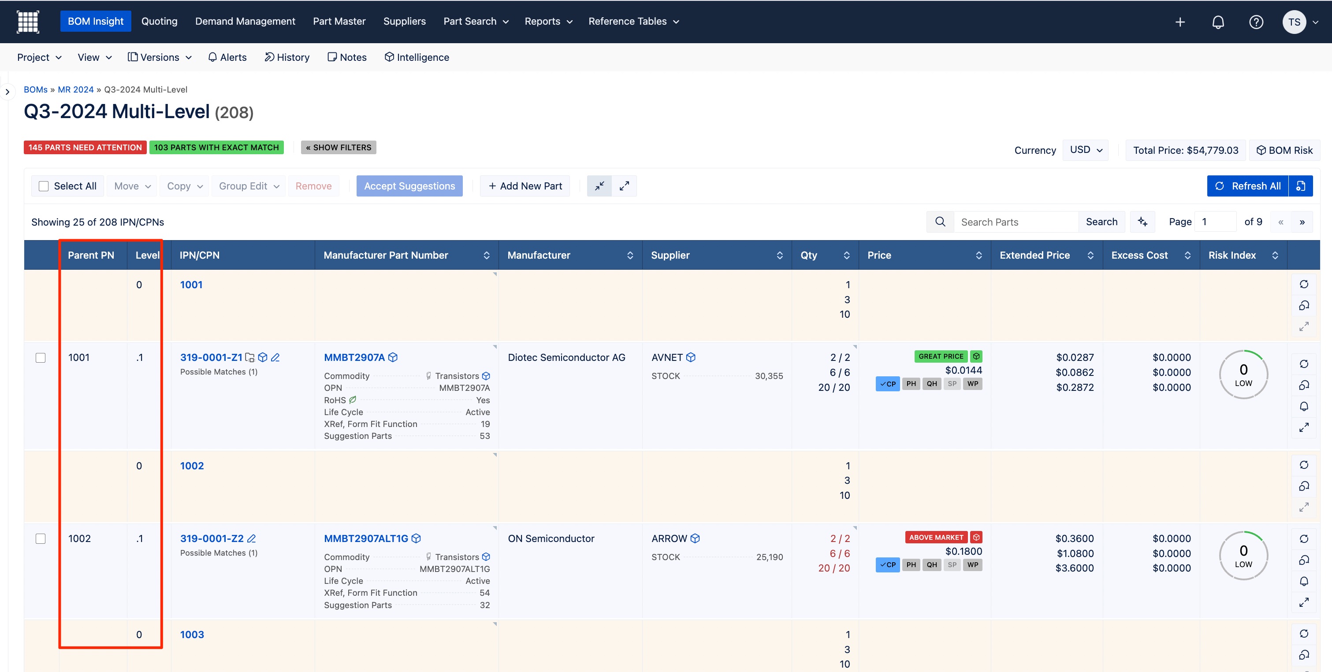Screen dimensions: 1332x672
Task: Click the icon beside GREAT PRICE badge
Action: (976, 356)
